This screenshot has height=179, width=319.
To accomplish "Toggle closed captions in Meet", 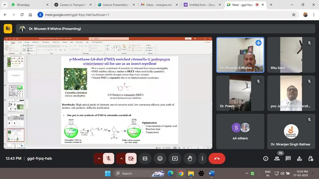I will 145,159.
